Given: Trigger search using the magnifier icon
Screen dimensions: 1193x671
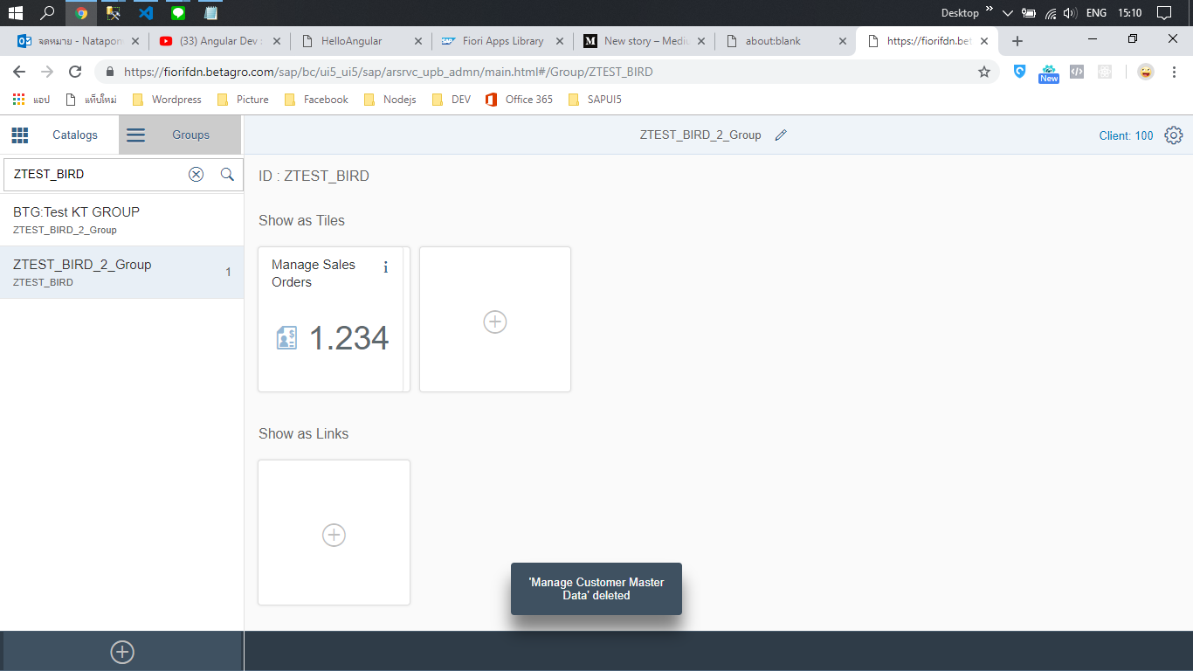Looking at the screenshot, I should [x=227, y=174].
